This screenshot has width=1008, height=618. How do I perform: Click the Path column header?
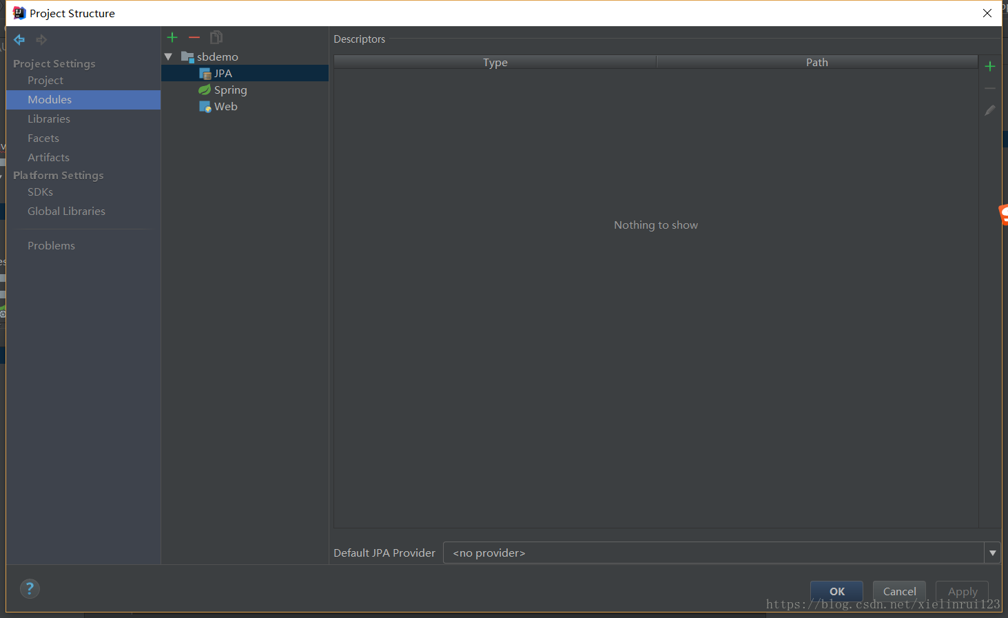[817, 62]
